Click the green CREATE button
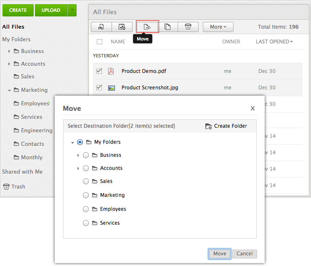 click(x=18, y=10)
